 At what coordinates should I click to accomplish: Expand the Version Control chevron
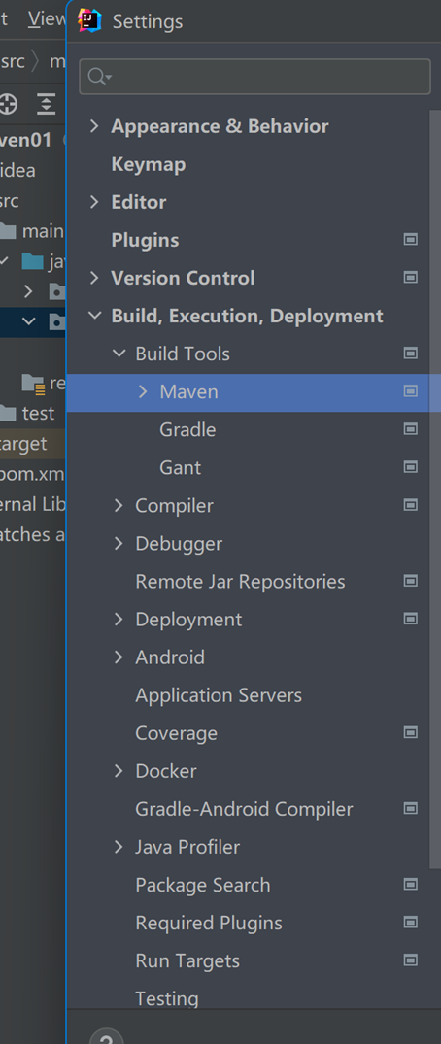[x=94, y=278]
